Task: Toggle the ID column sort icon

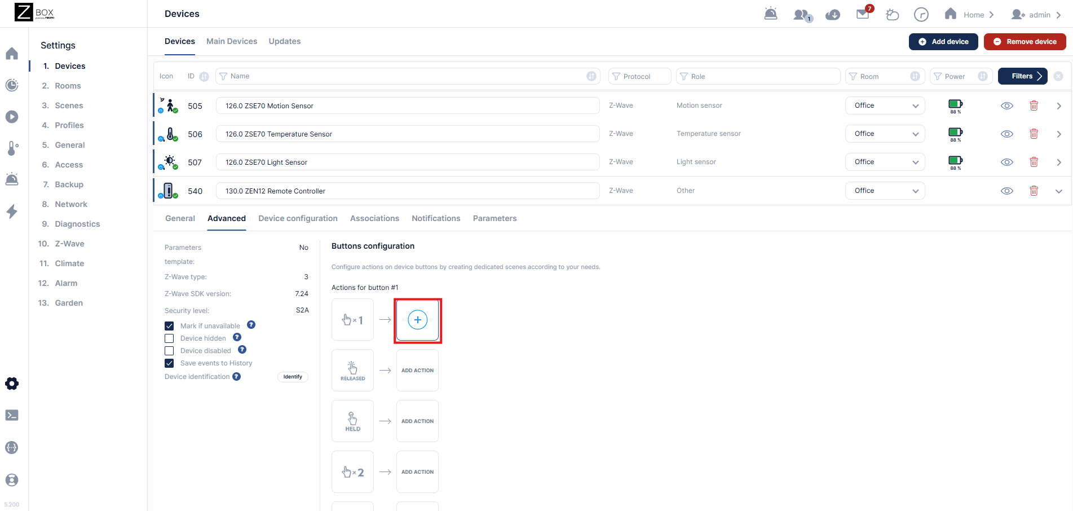Action: [204, 77]
